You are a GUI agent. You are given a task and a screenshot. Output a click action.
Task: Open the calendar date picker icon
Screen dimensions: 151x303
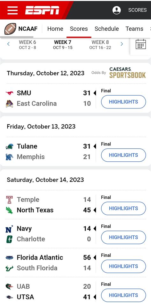point(141,44)
